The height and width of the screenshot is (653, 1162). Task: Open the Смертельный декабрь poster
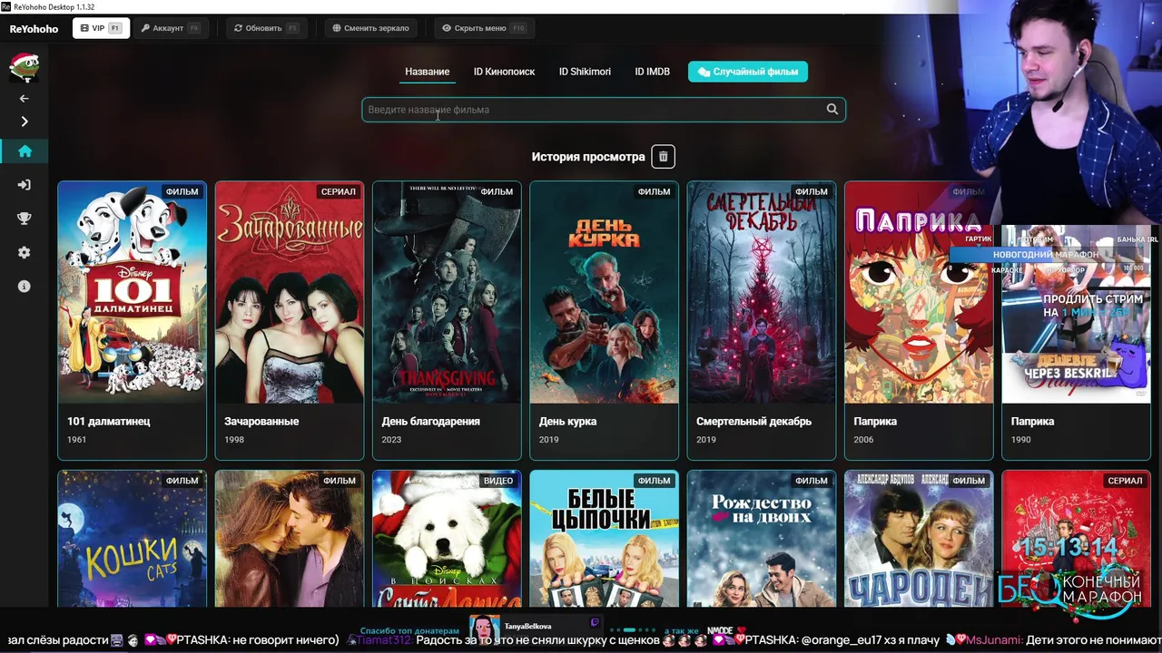(x=761, y=292)
